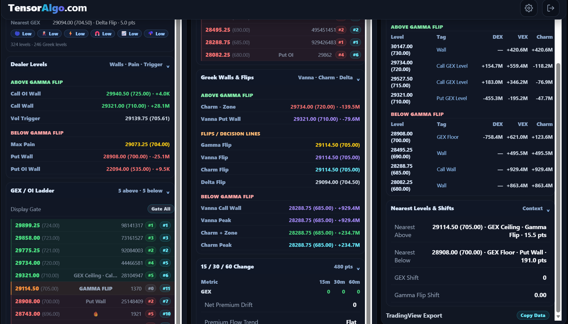Viewport: 568px width, 324px height.
Task: Click the 29734.00 ladder row price
Action: point(27,263)
